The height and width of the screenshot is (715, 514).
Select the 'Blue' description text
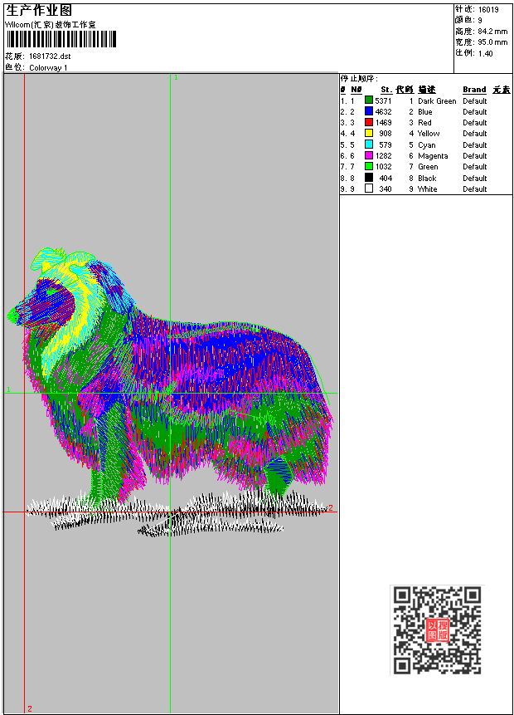coord(425,112)
